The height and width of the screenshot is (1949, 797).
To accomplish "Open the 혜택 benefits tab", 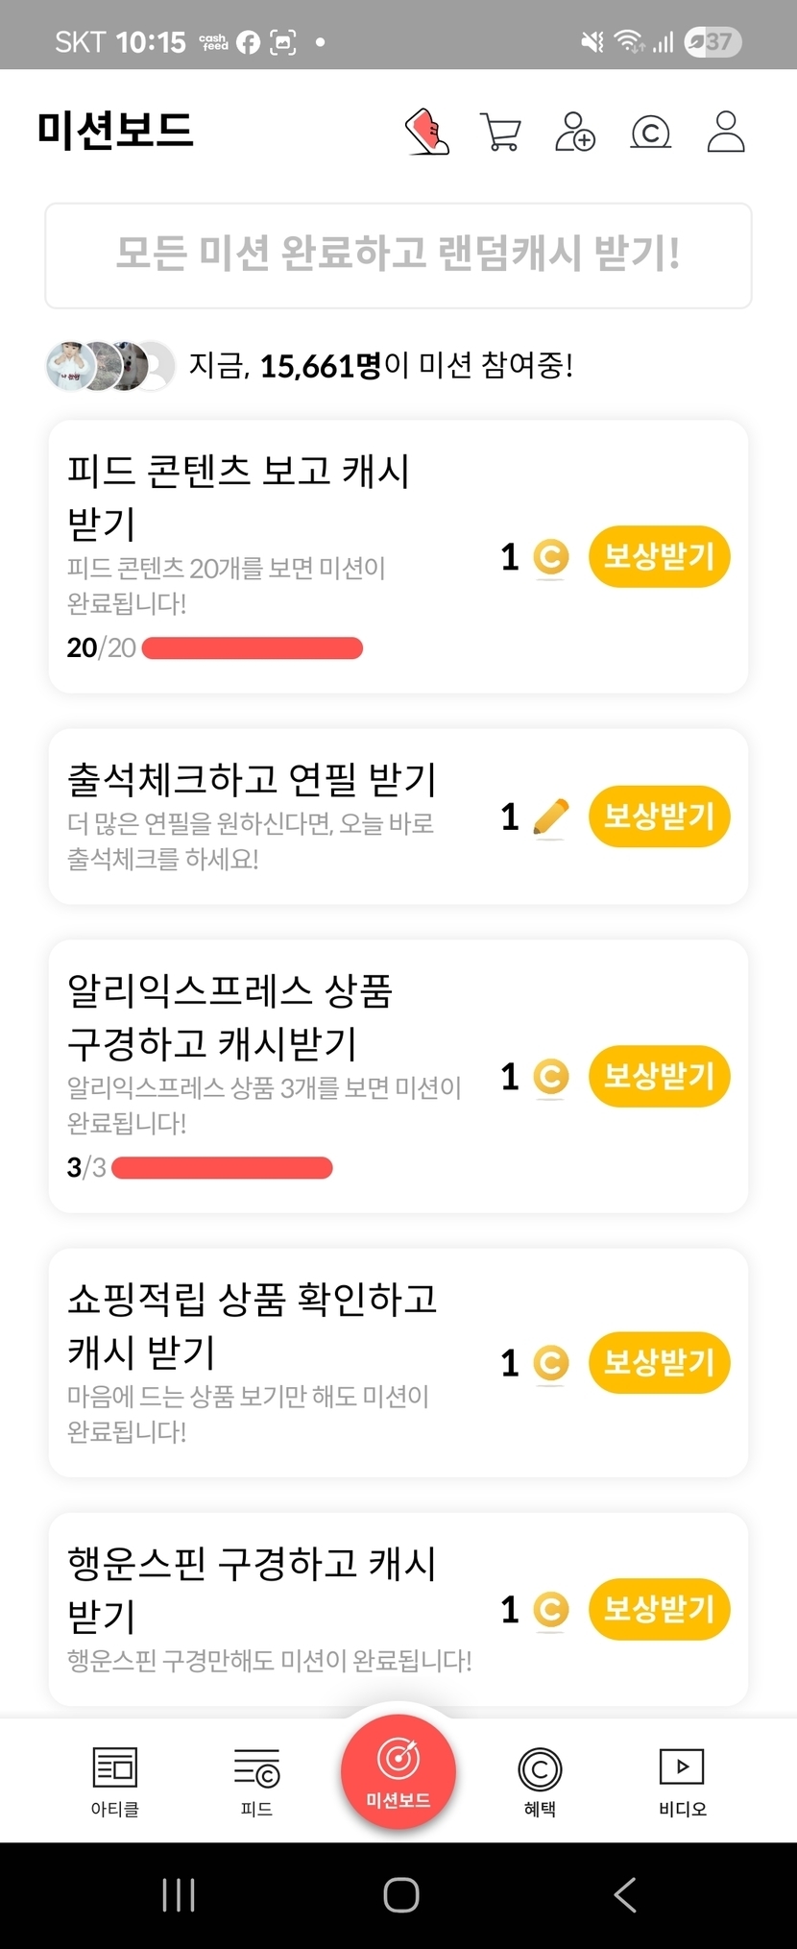I will [x=540, y=1781].
